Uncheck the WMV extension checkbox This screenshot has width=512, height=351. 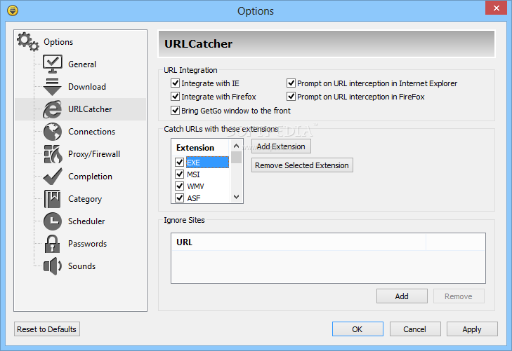pyautogui.click(x=179, y=186)
